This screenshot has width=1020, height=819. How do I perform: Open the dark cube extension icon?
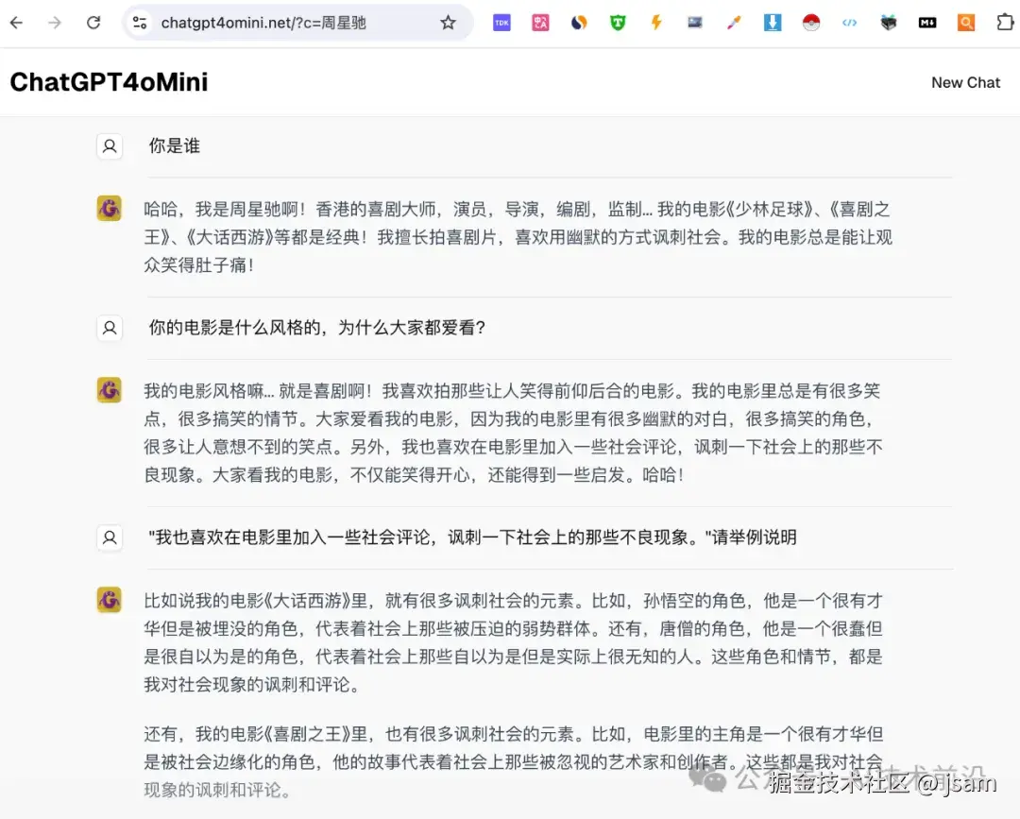(x=889, y=23)
